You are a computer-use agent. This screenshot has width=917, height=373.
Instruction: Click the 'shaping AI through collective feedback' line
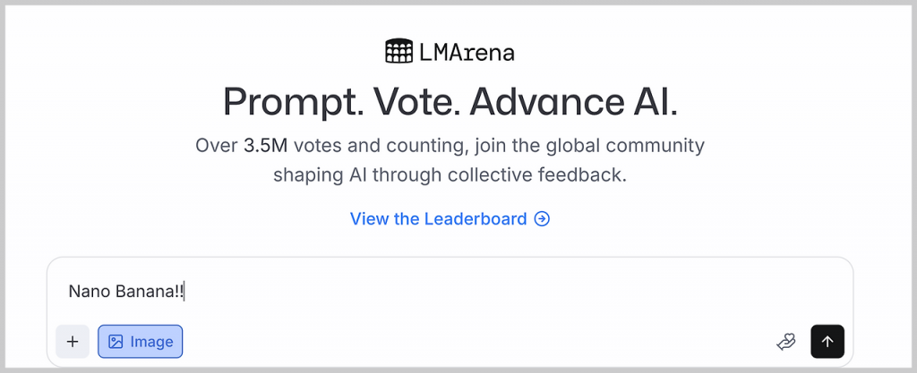[x=450, y=174]
